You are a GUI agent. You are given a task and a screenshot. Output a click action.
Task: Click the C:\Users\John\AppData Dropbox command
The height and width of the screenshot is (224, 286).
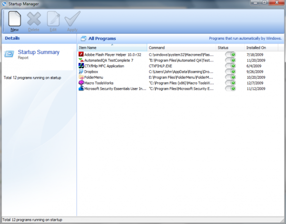pos(181,72)
